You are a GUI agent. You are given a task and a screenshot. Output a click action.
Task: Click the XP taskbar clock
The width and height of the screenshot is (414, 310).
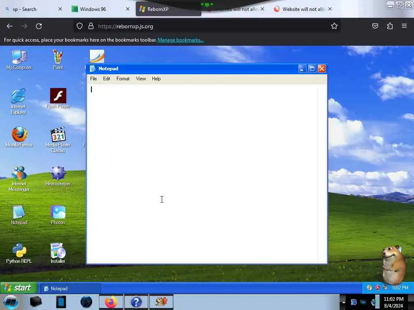pos(400,287)
